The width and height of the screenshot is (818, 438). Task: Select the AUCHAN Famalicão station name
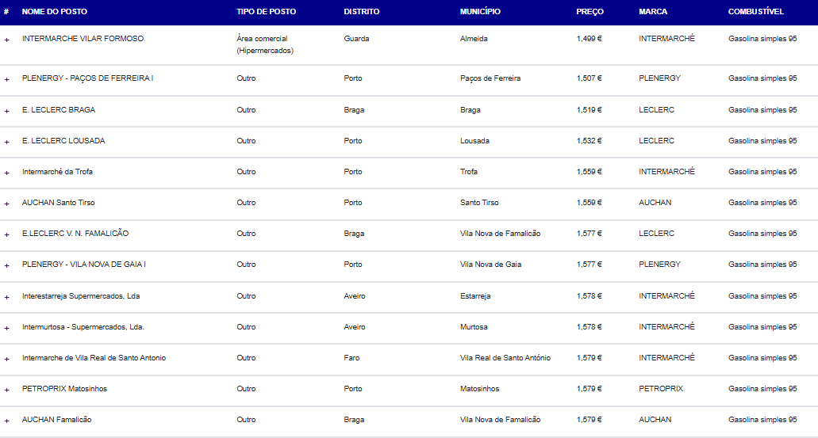click(56, 420)
